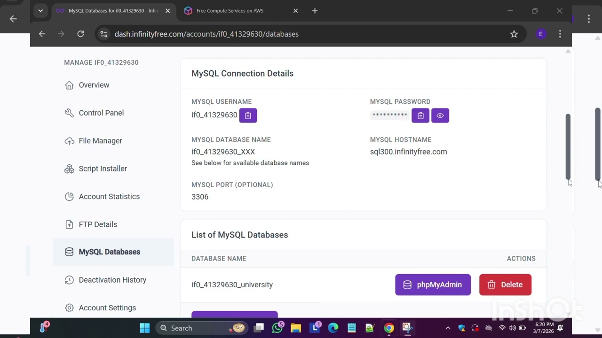Select MySQL Databases sidebar item
The image size is (602, 338).
pos(113,252)
